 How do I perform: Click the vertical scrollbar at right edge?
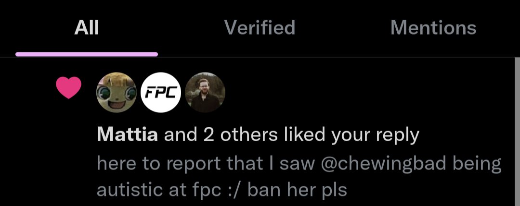[x=517, y=132]
